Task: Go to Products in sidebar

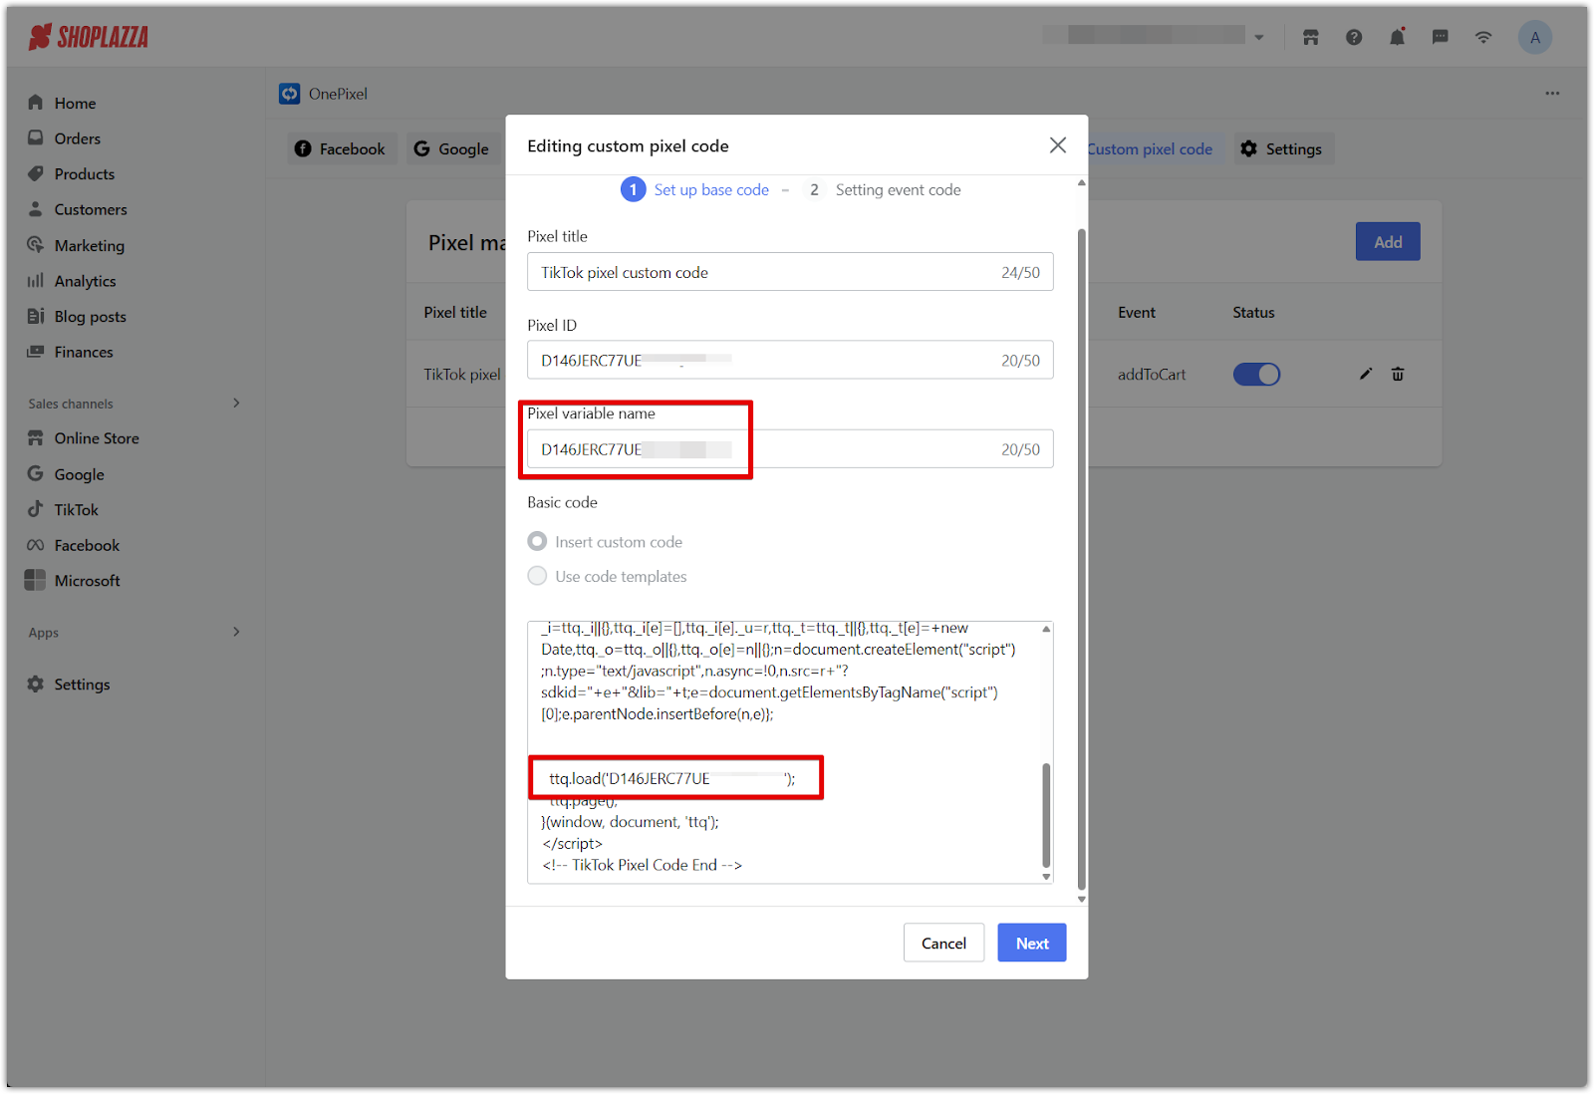Action: click(x=84, y=174)
